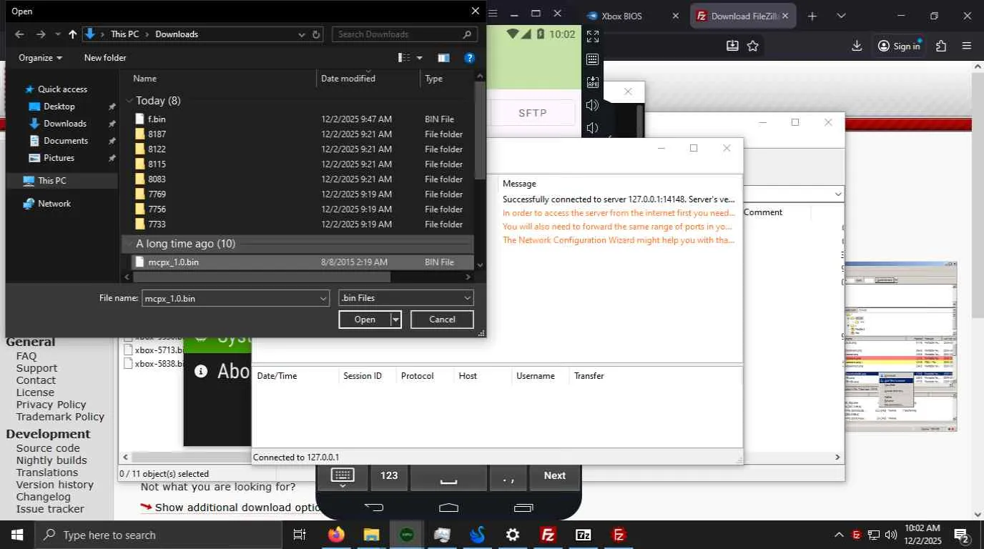Change the file view layout icon
Image resolution: width=984 pixels, height=549 pixels.
404,58
